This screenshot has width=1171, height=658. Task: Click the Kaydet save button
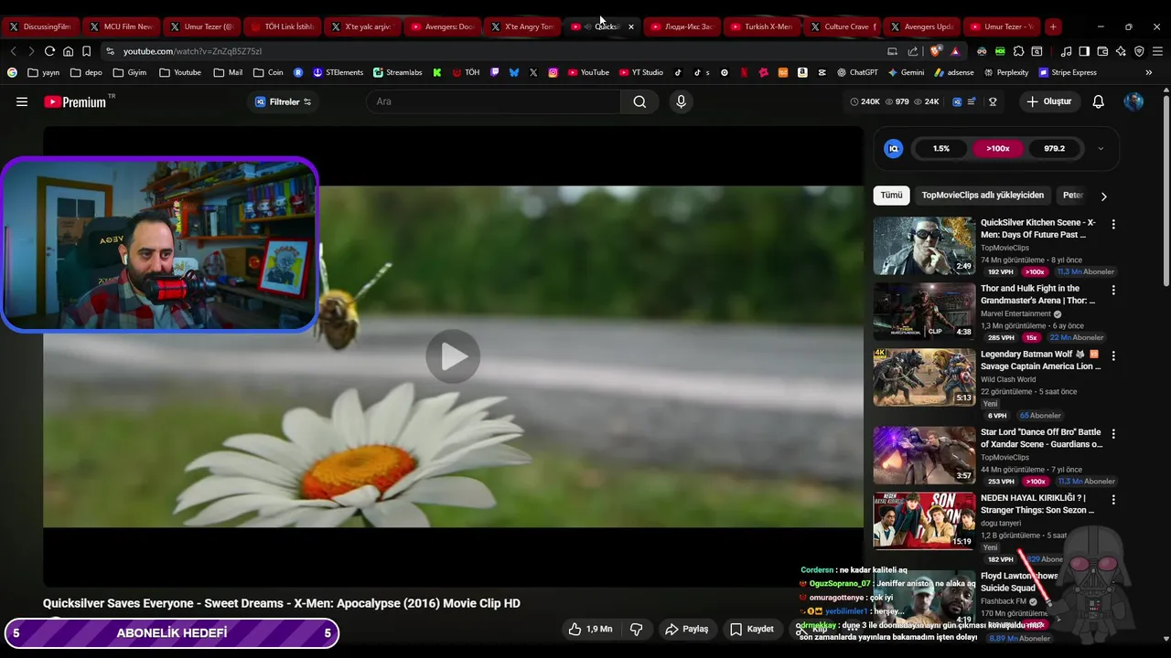tap(752, 629)
